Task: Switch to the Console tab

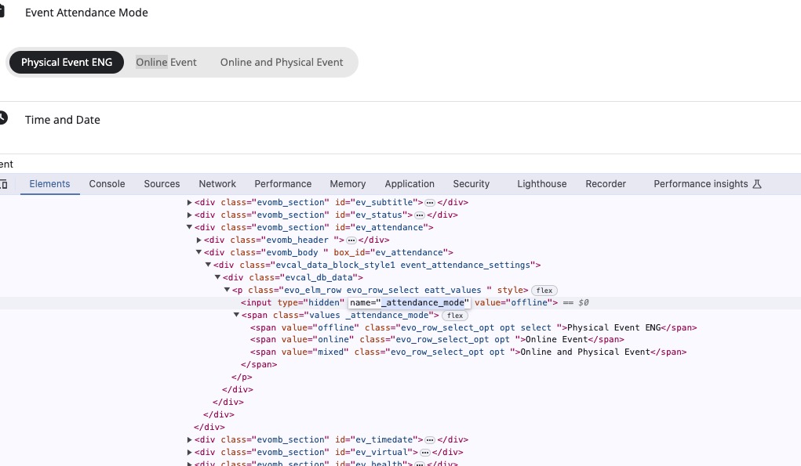Action: tap(107, 184)
